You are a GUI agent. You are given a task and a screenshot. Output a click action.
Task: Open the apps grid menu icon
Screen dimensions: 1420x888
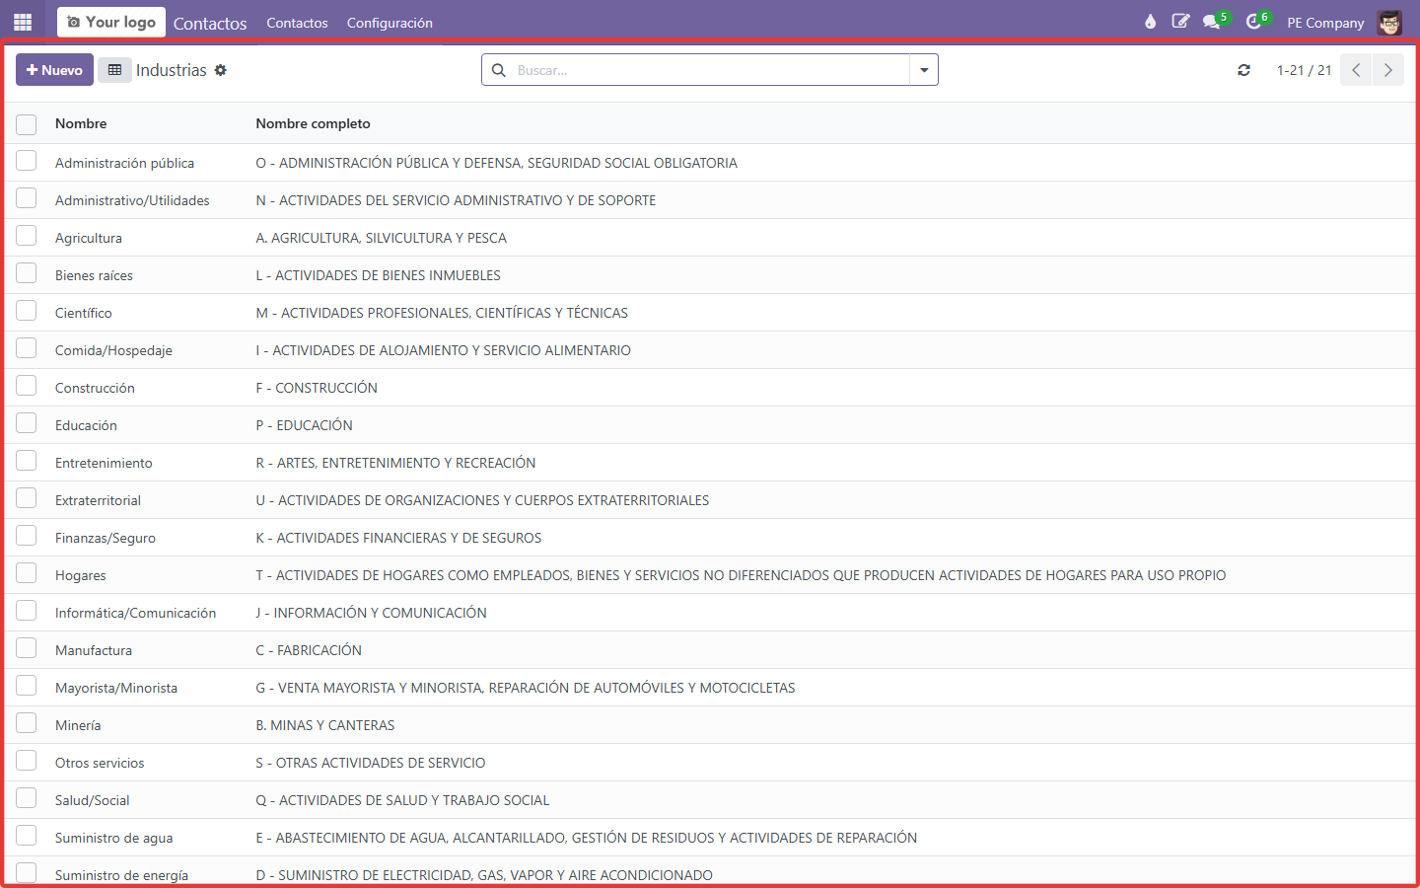pos(23,22)
